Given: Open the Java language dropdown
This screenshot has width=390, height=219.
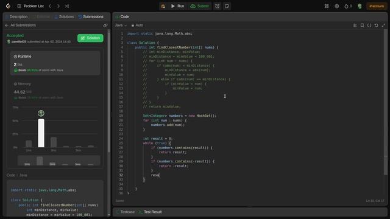Looking at the screenshot, I should (121, 25).
